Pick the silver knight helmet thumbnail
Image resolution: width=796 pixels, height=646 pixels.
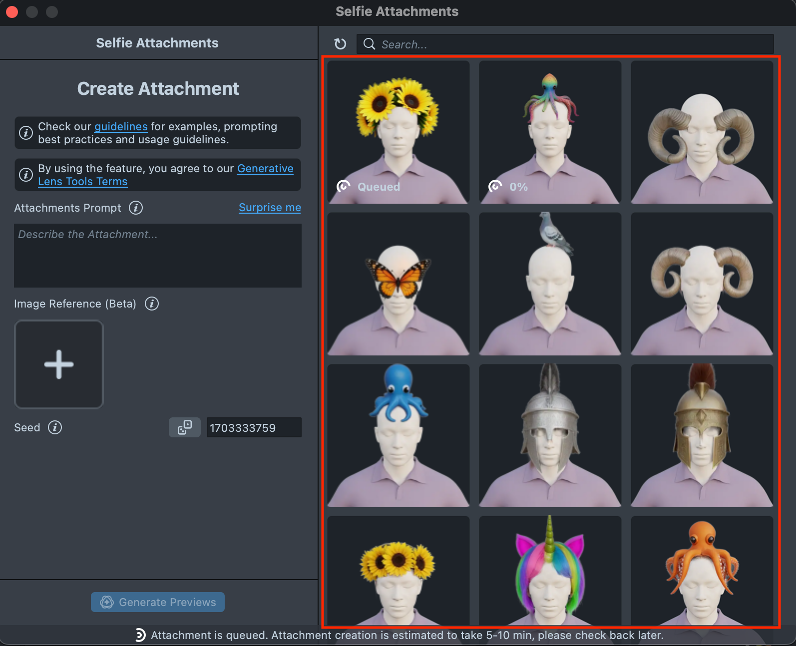tap(550, 436)
